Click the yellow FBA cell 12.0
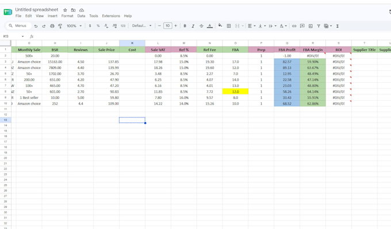This screenshot has width=391, height=229. coord(235,91)
